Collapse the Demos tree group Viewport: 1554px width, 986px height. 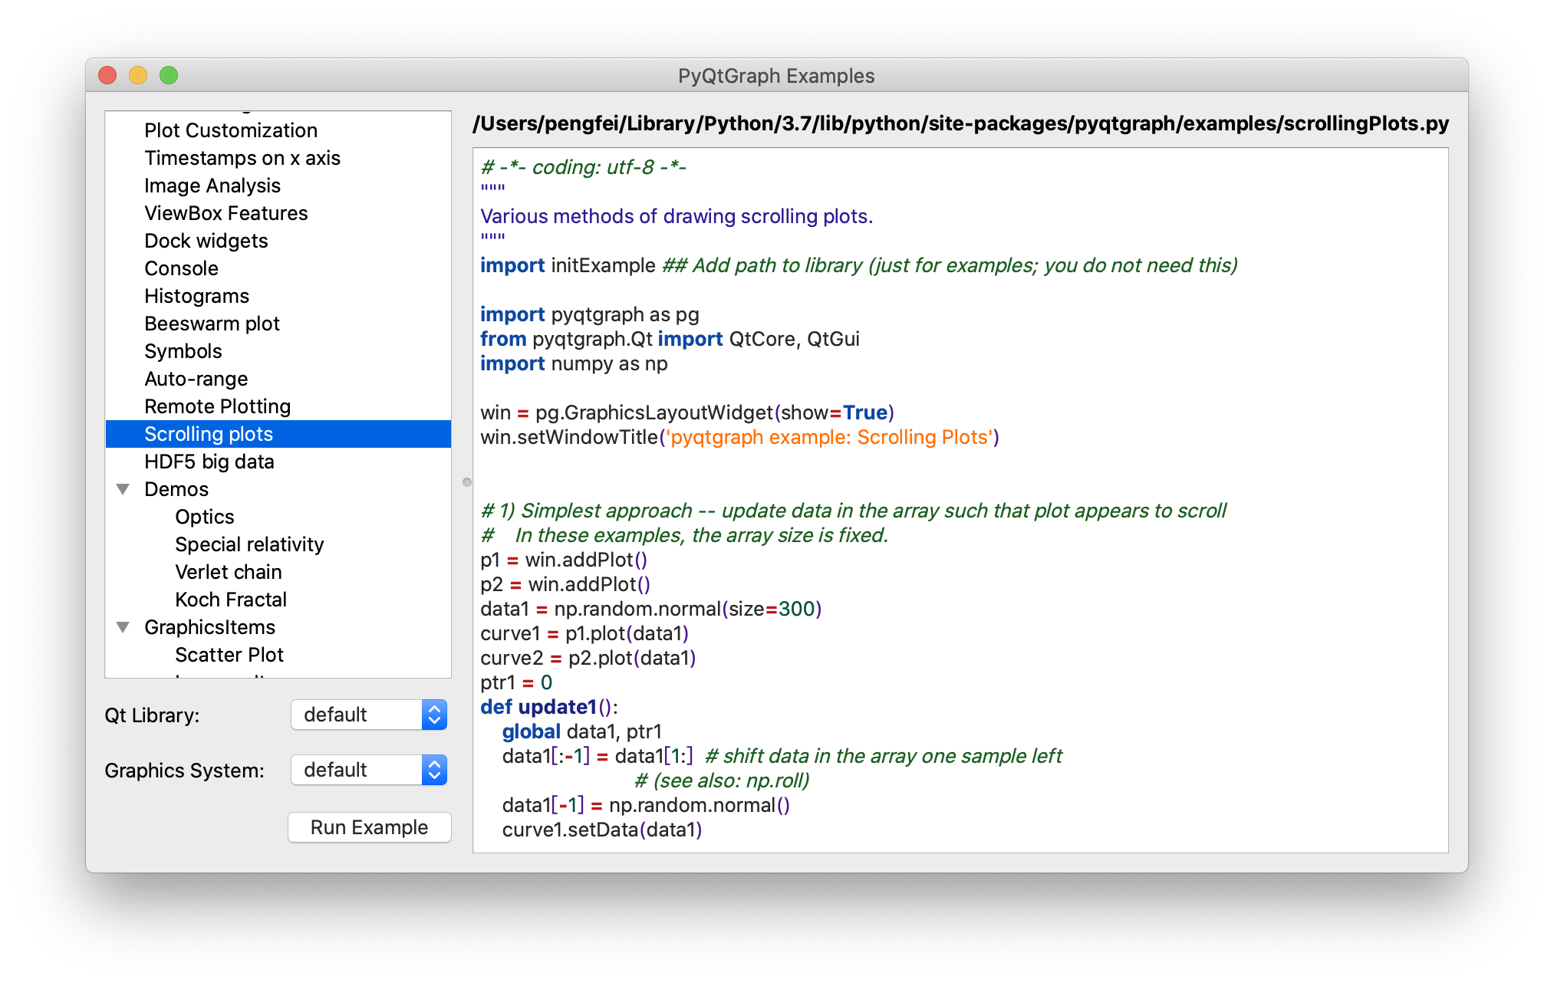click(x=123, y=489)
